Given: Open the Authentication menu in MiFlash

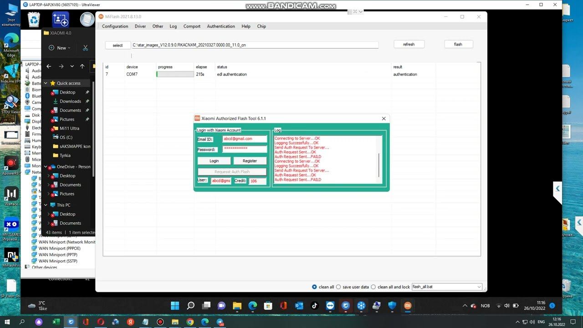Looking at the screenshot, I should coord(221,26).
